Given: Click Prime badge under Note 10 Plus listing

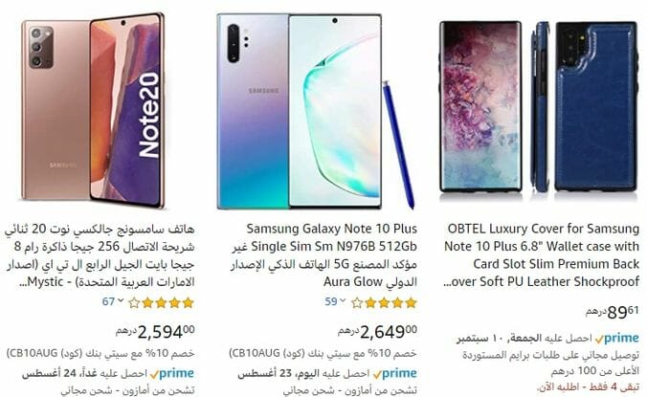Looking at the screenshot, I should [x=395, y=373].
